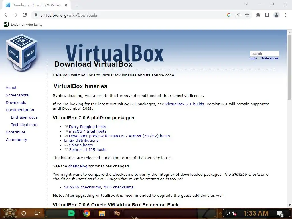Screen dimensions: 292x219
Task: Download the Solaris 11 IPS hosts package
Action: click(88, 149)
